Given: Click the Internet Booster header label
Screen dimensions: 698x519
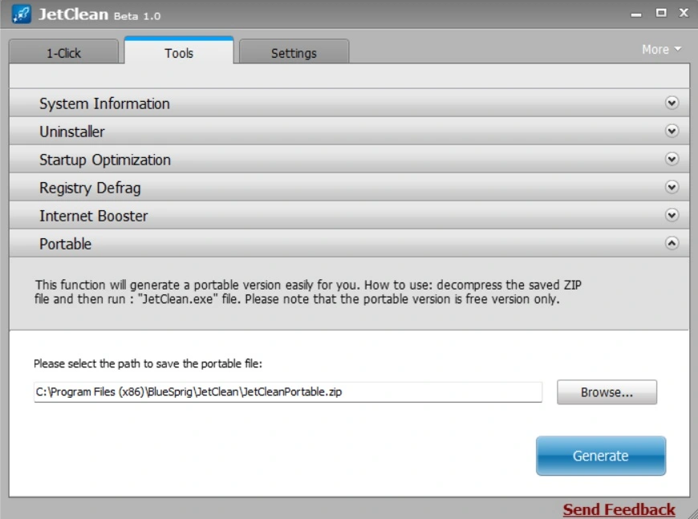Looking at the screenshot, I should click(x=94, y=216).
